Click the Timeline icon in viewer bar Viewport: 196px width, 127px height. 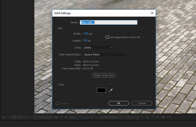click(x=153, y=117)
